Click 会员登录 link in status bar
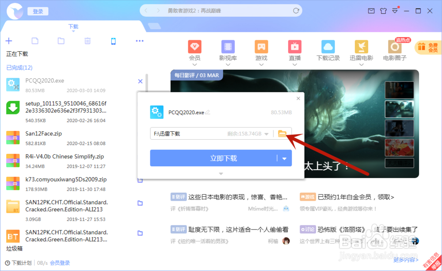 point(60,263)
